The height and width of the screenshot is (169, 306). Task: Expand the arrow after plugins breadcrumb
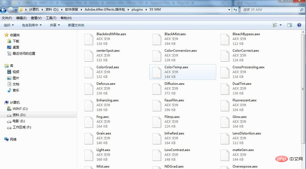146,10
